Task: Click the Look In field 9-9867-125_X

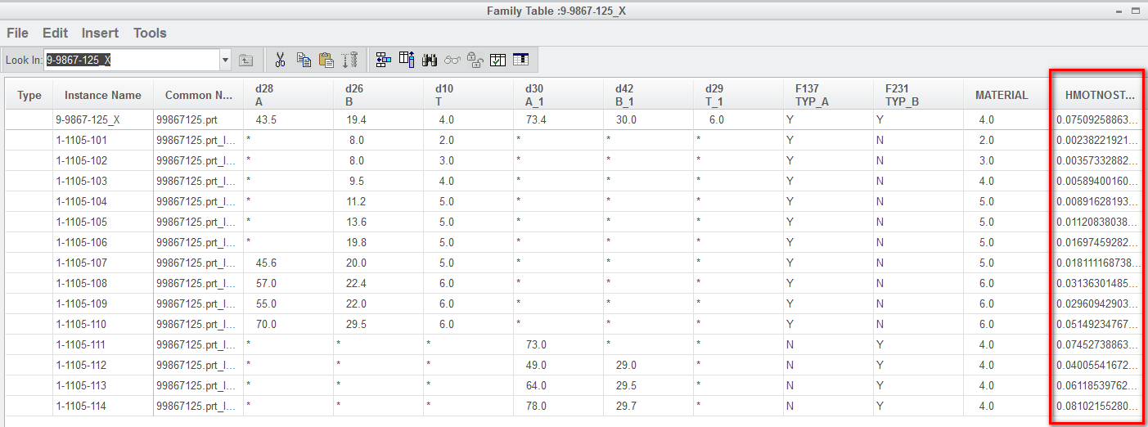Action: (132, 60)
